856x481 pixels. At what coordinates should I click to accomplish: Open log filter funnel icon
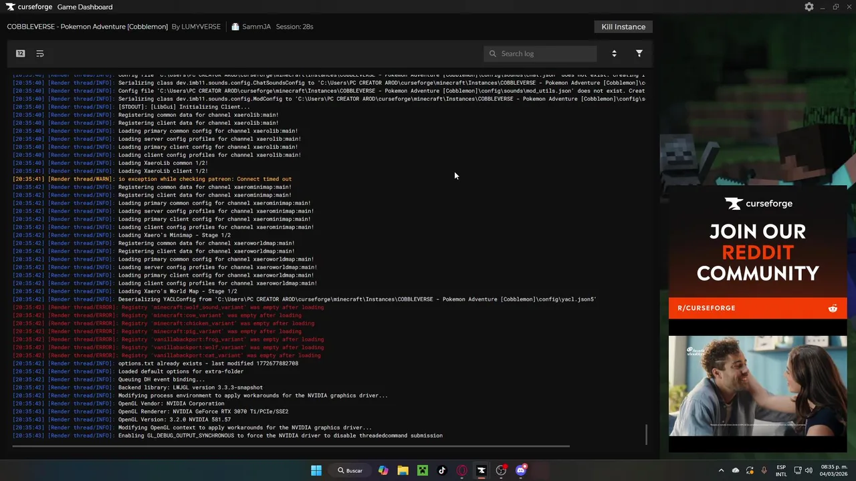click(x=639, y=53)
